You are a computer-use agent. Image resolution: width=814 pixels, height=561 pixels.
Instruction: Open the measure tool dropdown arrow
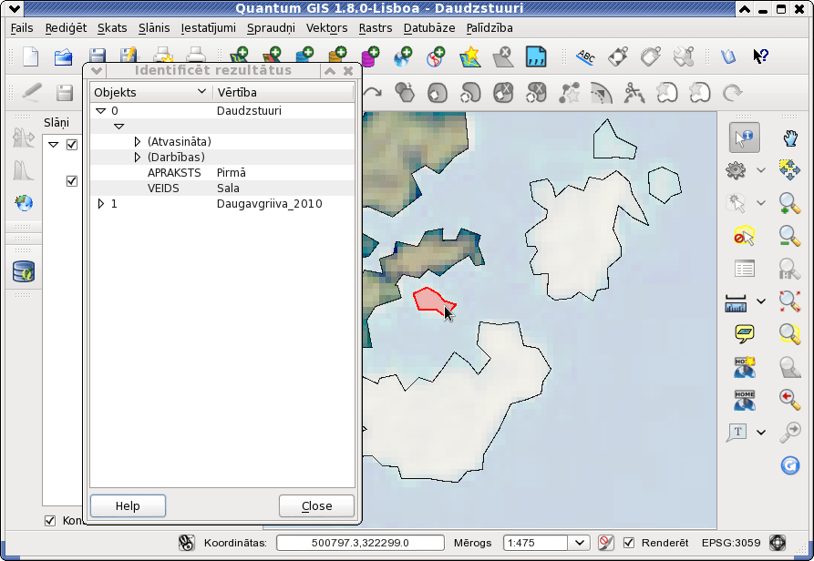click(761, 301)
